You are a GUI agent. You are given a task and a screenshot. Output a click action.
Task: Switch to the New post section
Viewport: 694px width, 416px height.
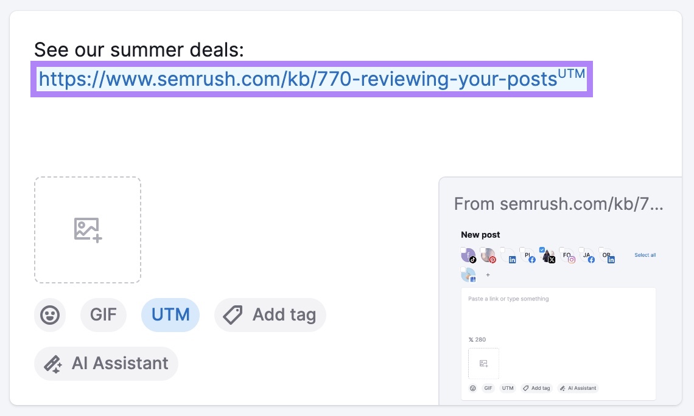pyautogui.click(x=480, y=234)
